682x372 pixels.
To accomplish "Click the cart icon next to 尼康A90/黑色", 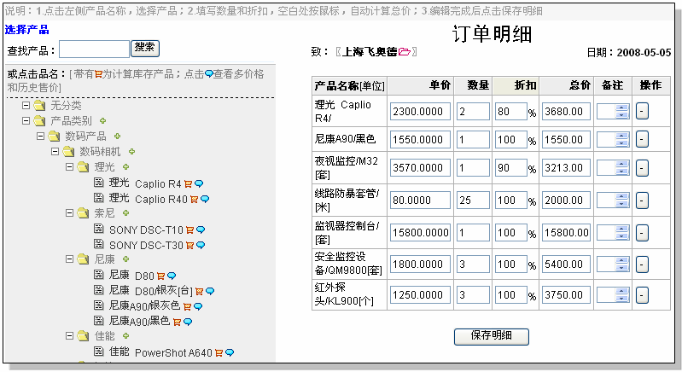I will [177, 322].
